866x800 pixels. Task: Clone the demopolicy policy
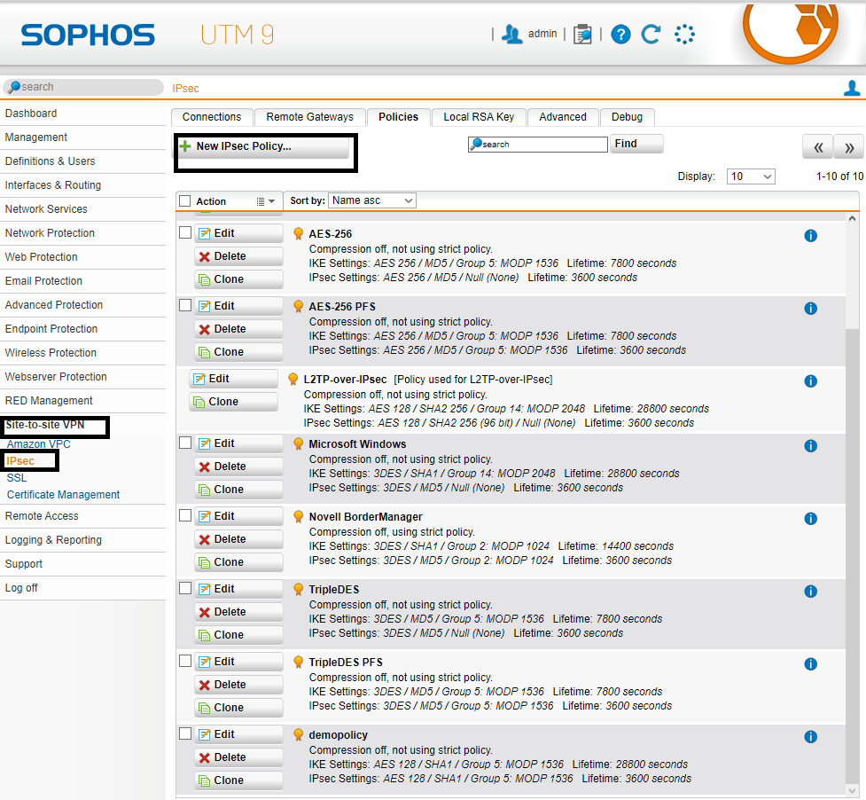pos(238,780)
